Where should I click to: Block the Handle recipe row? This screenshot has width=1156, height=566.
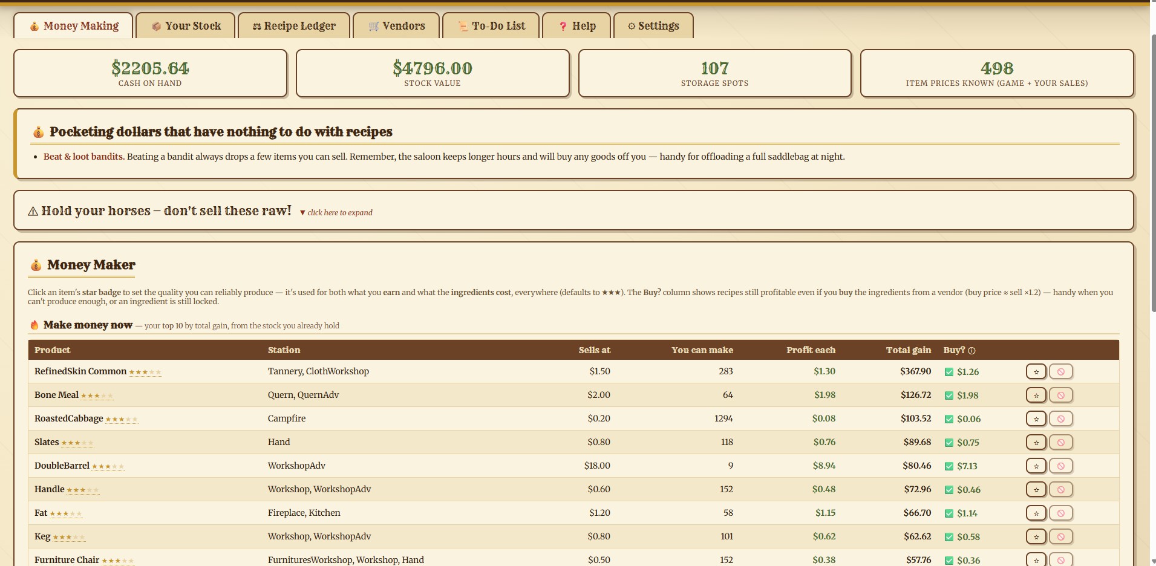(1060, 489)
